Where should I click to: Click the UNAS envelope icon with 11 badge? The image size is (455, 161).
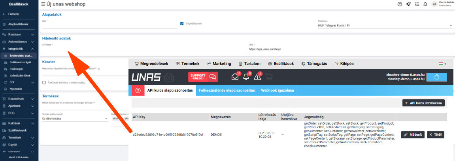(x=235, y=77)
